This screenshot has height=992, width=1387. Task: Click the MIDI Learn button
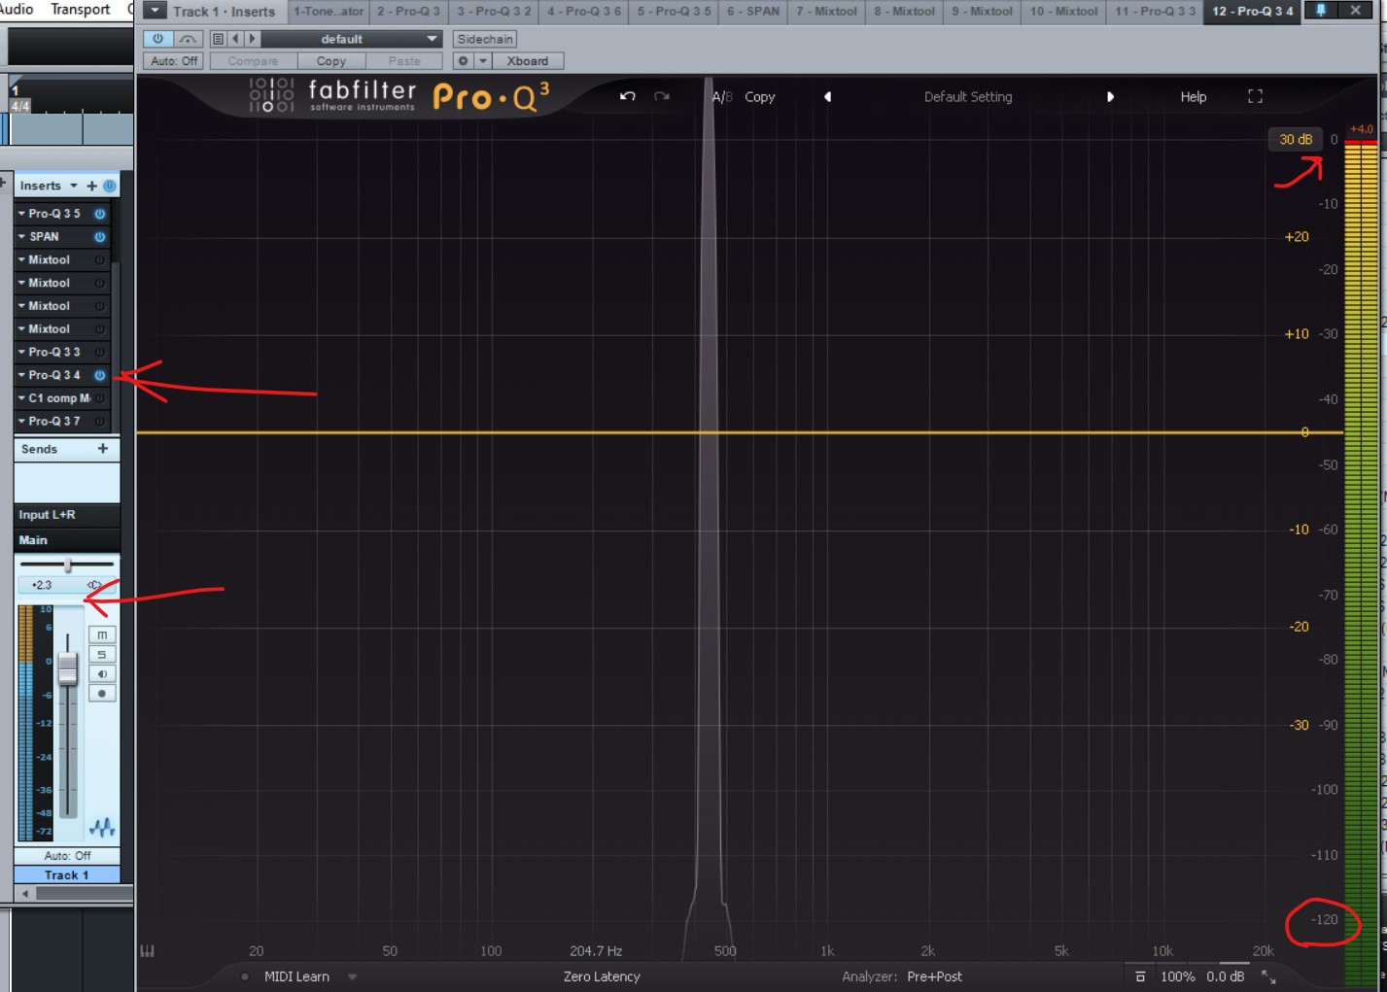pos(296,976)
